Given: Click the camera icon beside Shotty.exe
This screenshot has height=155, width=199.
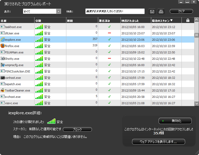Looking at the screenshot, I should [x=3, y=58].
